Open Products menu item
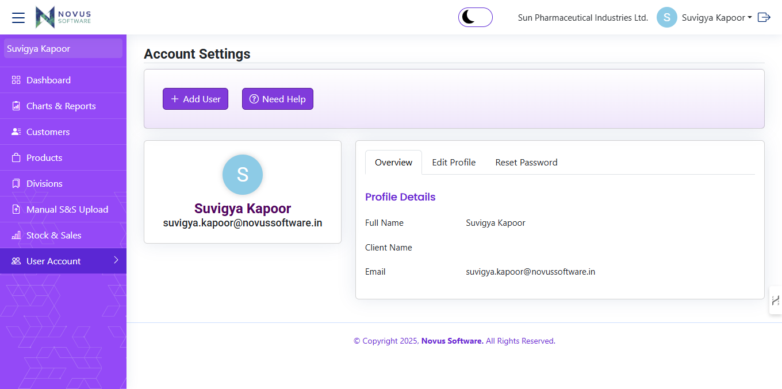 click(63, 157)
